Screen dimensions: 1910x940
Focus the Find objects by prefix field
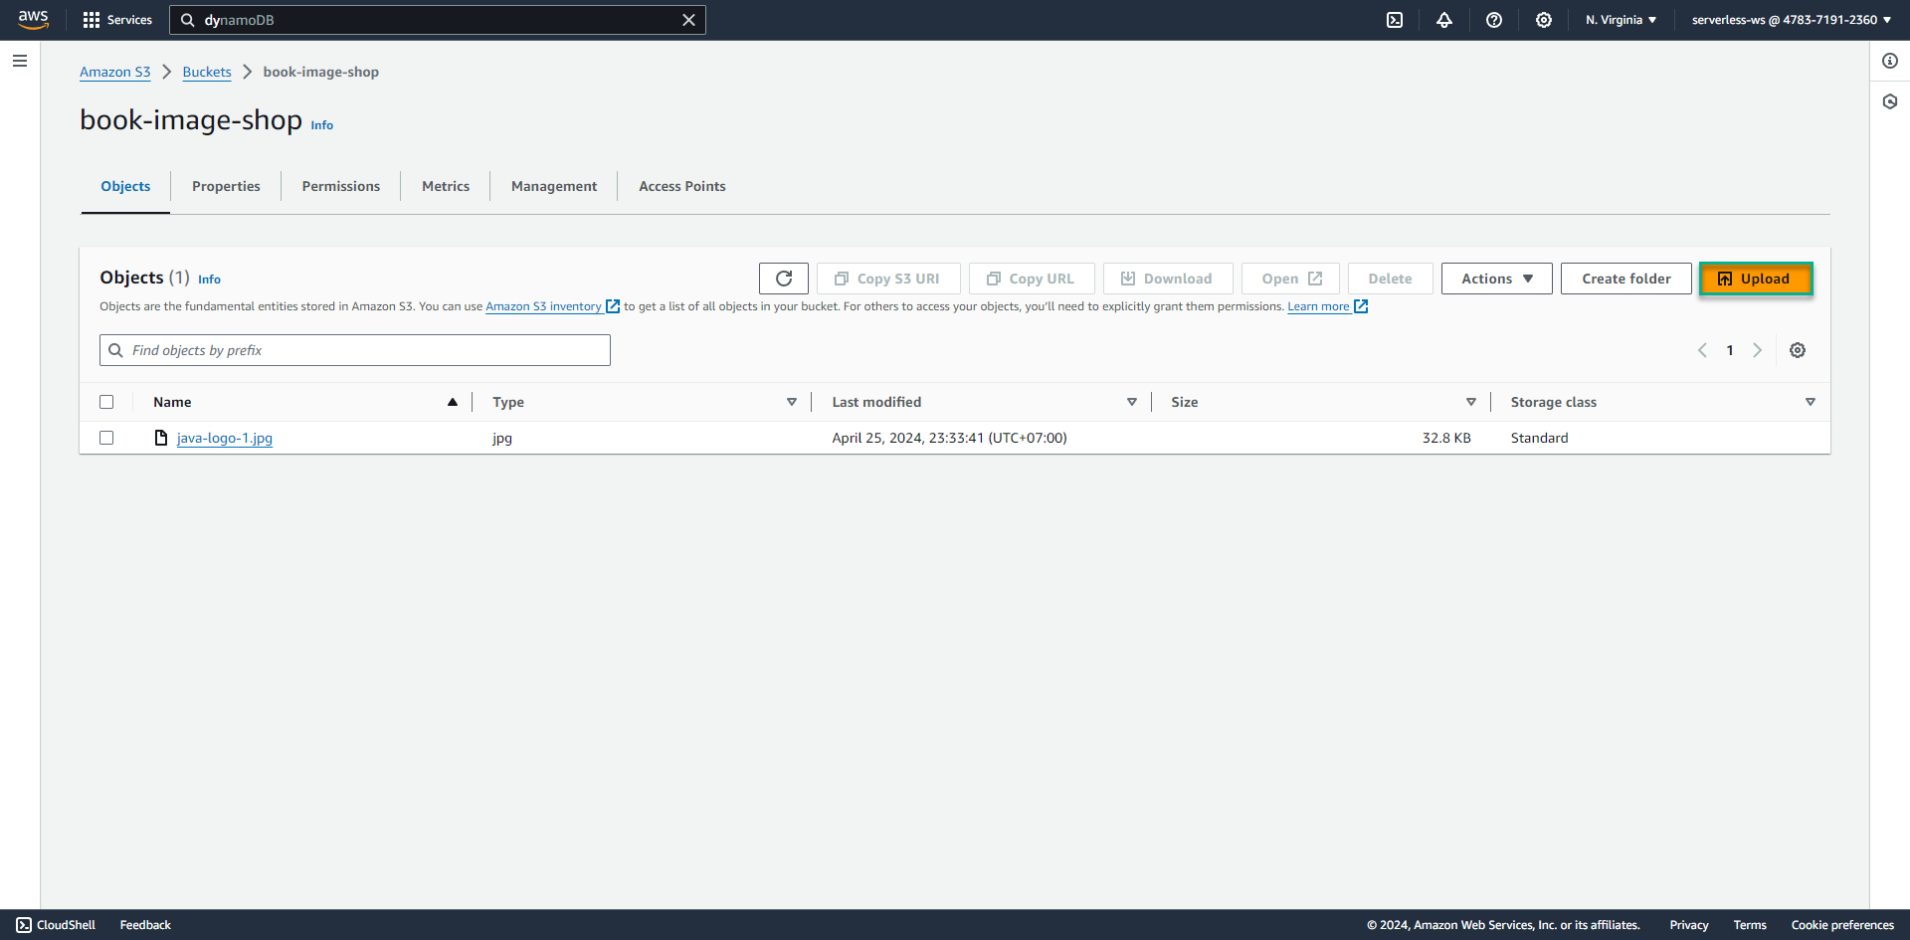[355, 350]
